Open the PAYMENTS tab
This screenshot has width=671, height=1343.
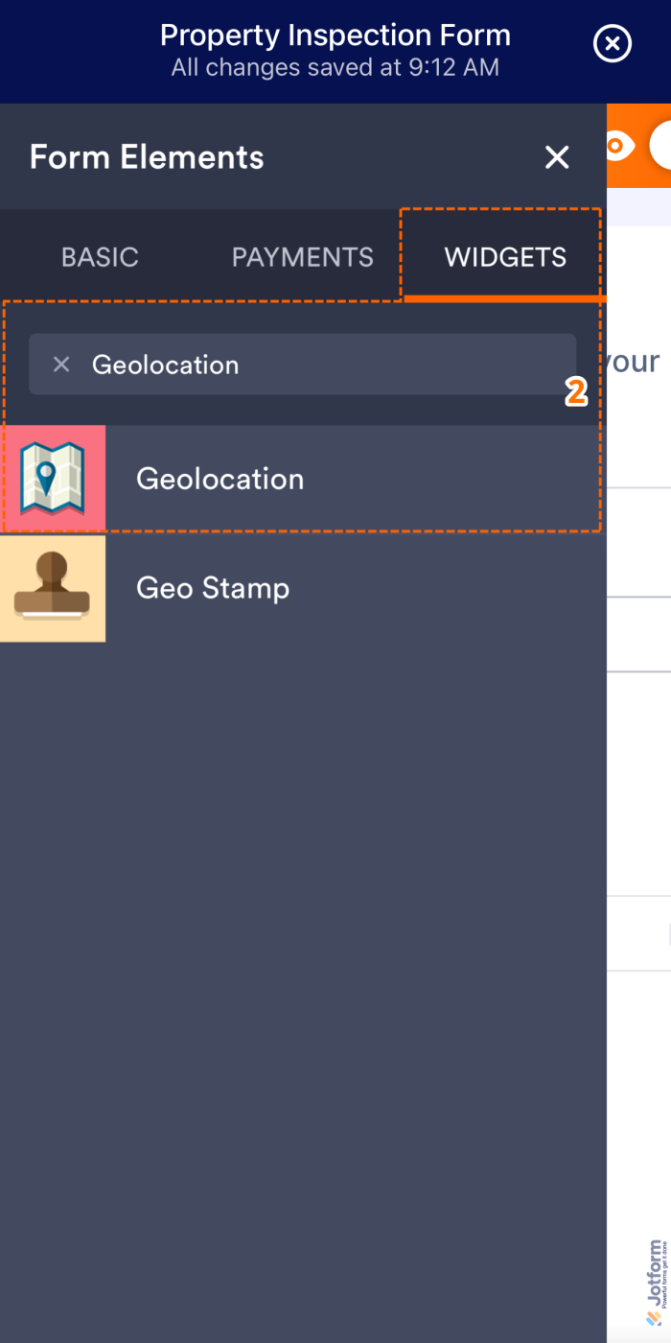[x=302, y=256]
